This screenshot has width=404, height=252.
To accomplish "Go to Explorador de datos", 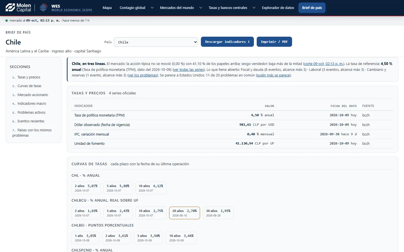I will click(x=278, y=8).
